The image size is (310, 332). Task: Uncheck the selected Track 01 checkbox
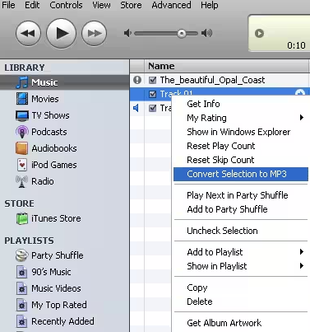pyautogui.click(x=152, y=94)
